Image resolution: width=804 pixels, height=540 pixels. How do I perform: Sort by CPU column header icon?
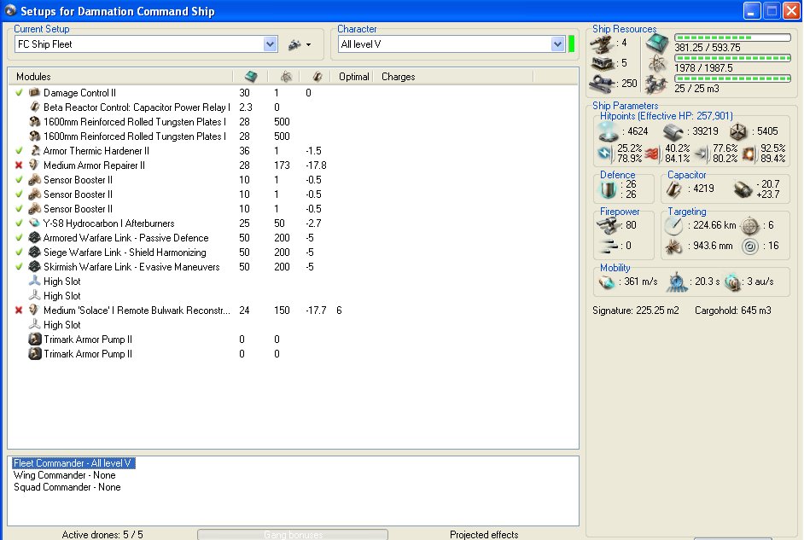251,77
